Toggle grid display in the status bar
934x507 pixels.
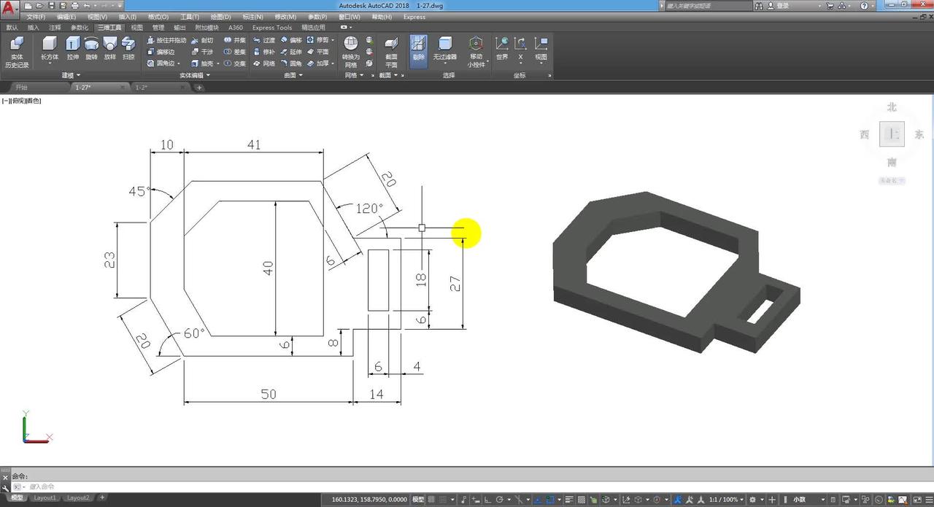[x=431, y=499]
